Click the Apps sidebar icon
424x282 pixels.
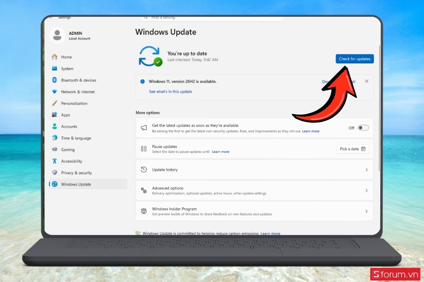tap(54, 115)
